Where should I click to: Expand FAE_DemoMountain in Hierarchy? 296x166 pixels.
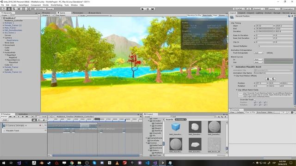pyautogui.click(x=3, y=30)
